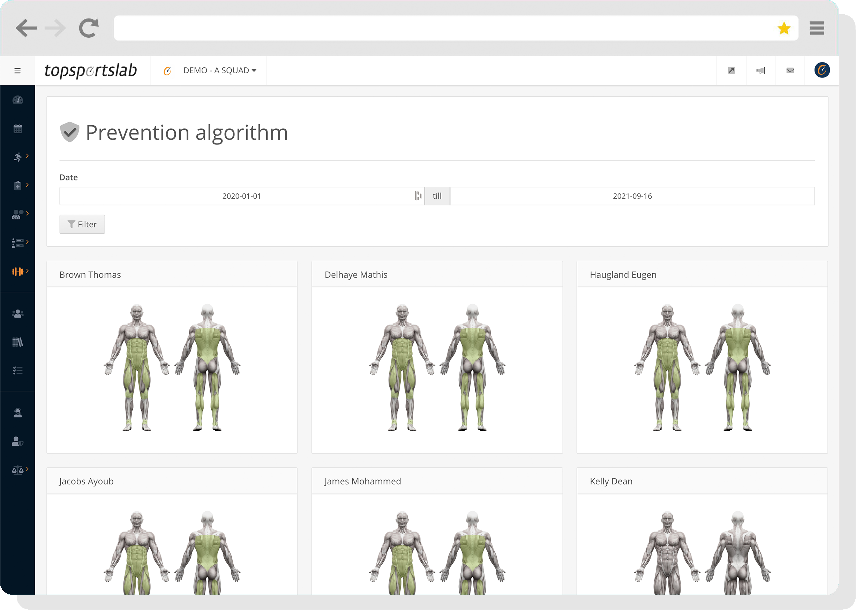Open the user shield sidebar icon

click(x=18, y=441)
